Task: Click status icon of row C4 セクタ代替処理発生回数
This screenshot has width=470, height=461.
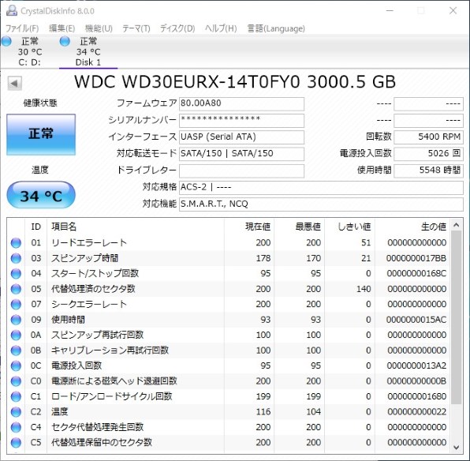Action: (16, 427)
